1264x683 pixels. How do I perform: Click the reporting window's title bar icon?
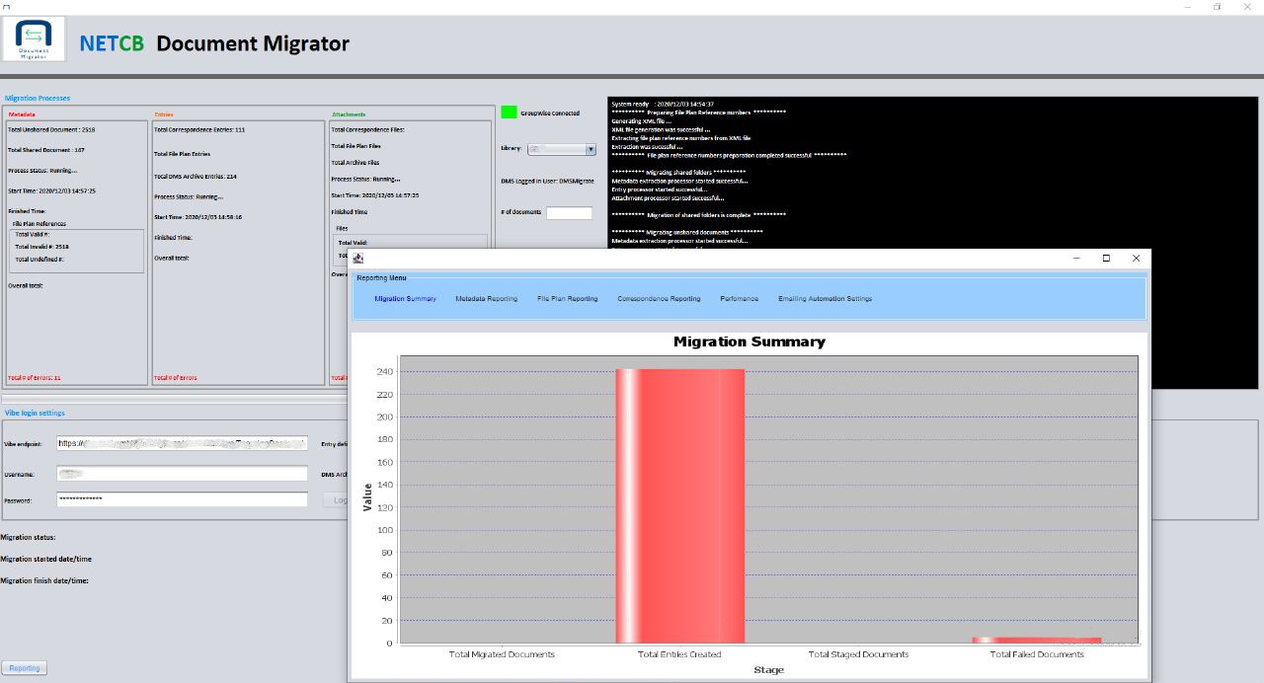358,259
